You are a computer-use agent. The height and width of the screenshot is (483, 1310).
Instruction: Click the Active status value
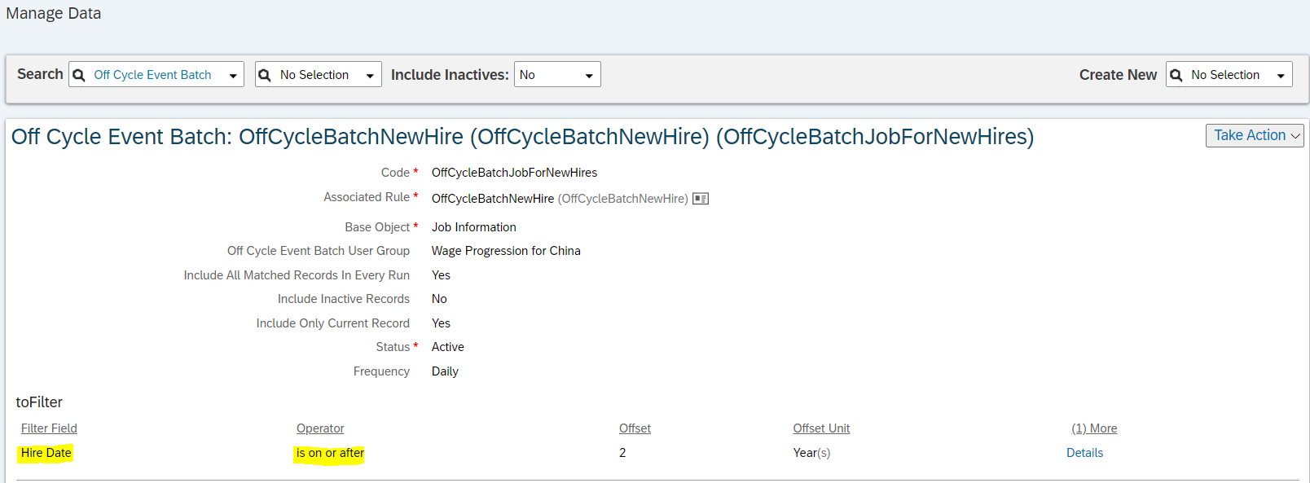pyautogui.click(x=447, y=347)
